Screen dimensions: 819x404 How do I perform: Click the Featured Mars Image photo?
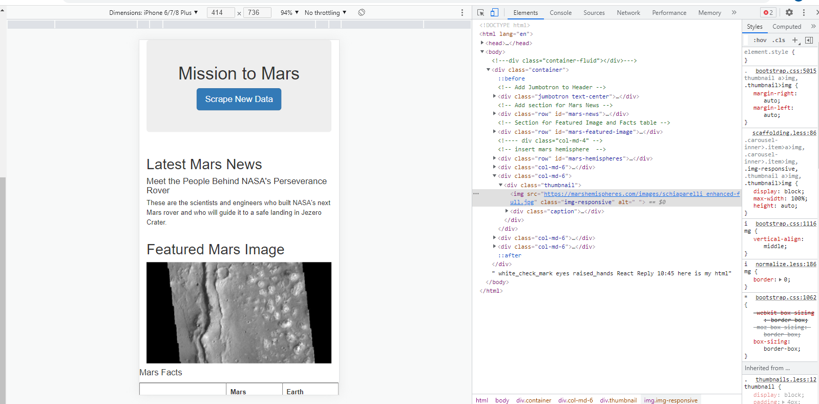[x=239, y=313]
